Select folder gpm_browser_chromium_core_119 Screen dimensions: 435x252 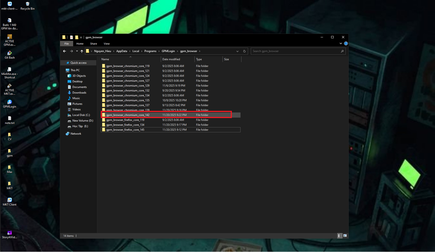click(x=171, y=66)
